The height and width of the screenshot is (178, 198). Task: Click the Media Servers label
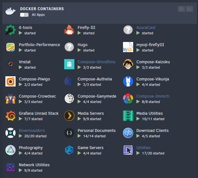[91, 113]
